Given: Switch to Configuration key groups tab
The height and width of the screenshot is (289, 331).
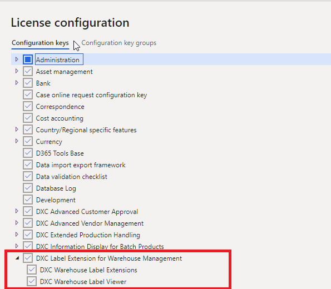Looking at the screenshot, I should [x=119, y=43].
